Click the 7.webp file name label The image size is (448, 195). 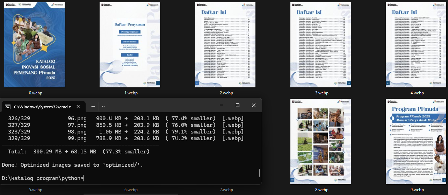(x=226, y=190)
